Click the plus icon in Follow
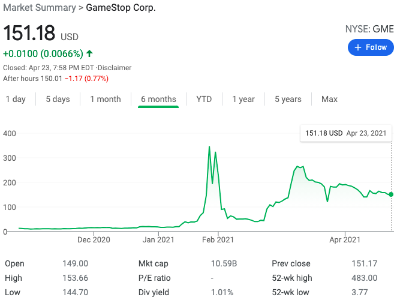The image size is (400, 306). pyautogui.click(x=358, y=47)
